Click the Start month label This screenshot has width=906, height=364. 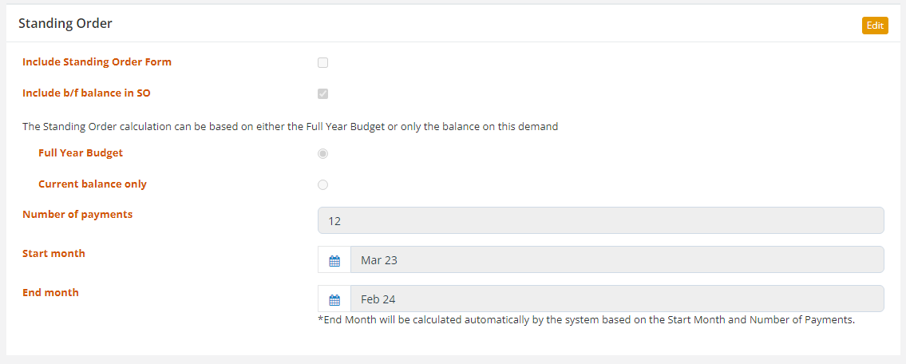pyautogui.click(x=53, y=253)
